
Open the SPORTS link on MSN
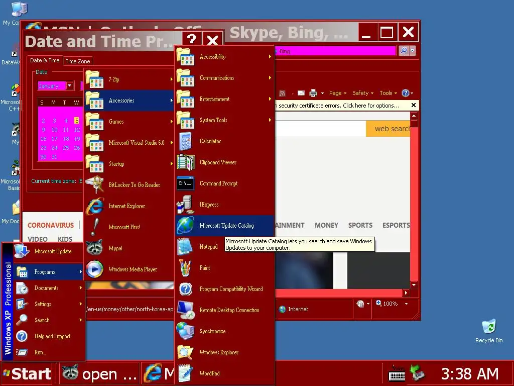pyautogui.click(x=360, y=225)
